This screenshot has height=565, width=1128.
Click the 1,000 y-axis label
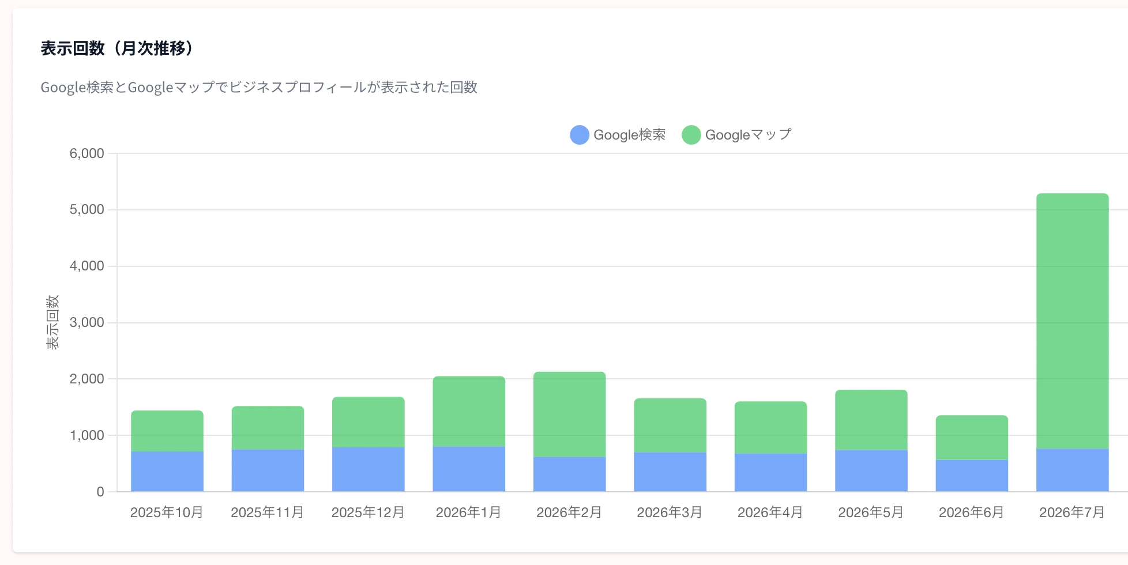point(87,435)
